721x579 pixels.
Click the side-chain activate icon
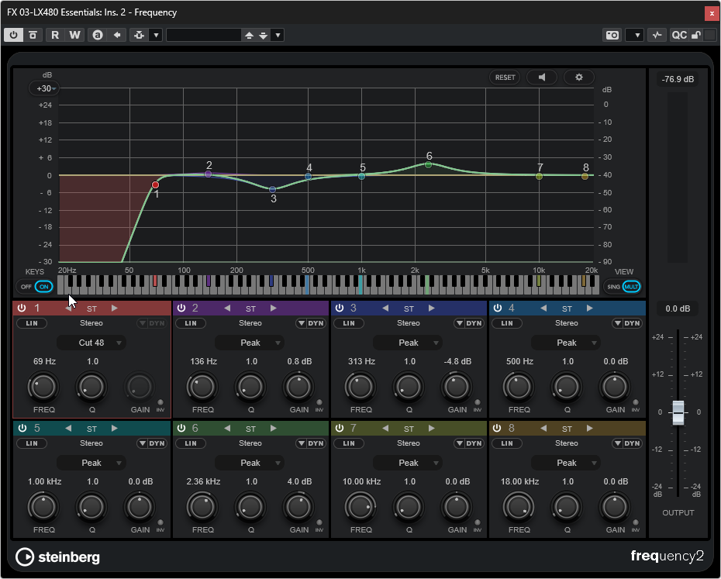coord(140,35)
